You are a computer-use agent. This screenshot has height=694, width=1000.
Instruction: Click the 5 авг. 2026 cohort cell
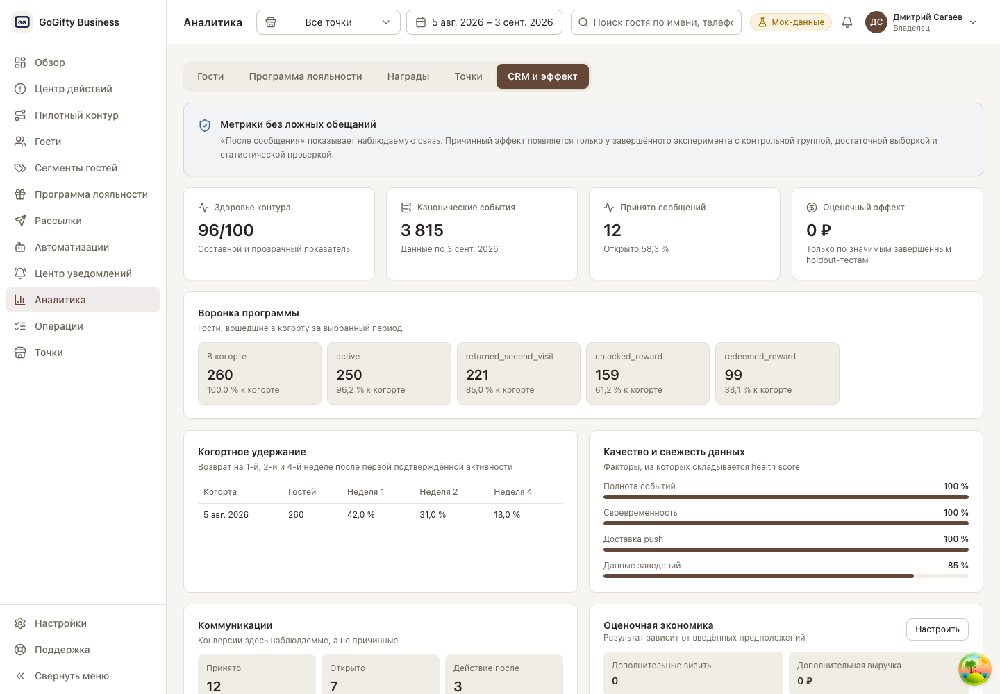click(x=226, y=515)
